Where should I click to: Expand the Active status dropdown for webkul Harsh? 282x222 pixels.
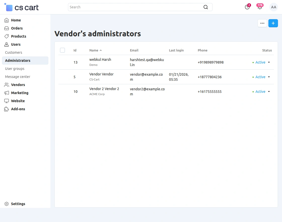[x=269, y=62]
